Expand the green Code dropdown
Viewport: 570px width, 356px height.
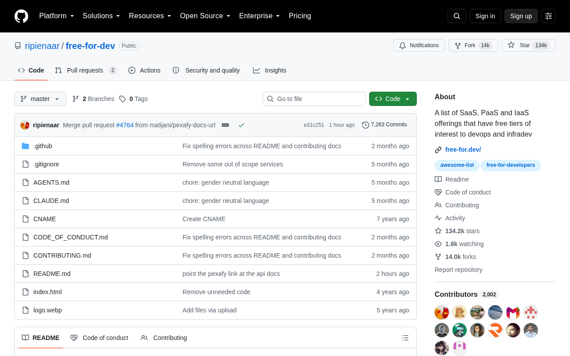[x=393, y=99]
